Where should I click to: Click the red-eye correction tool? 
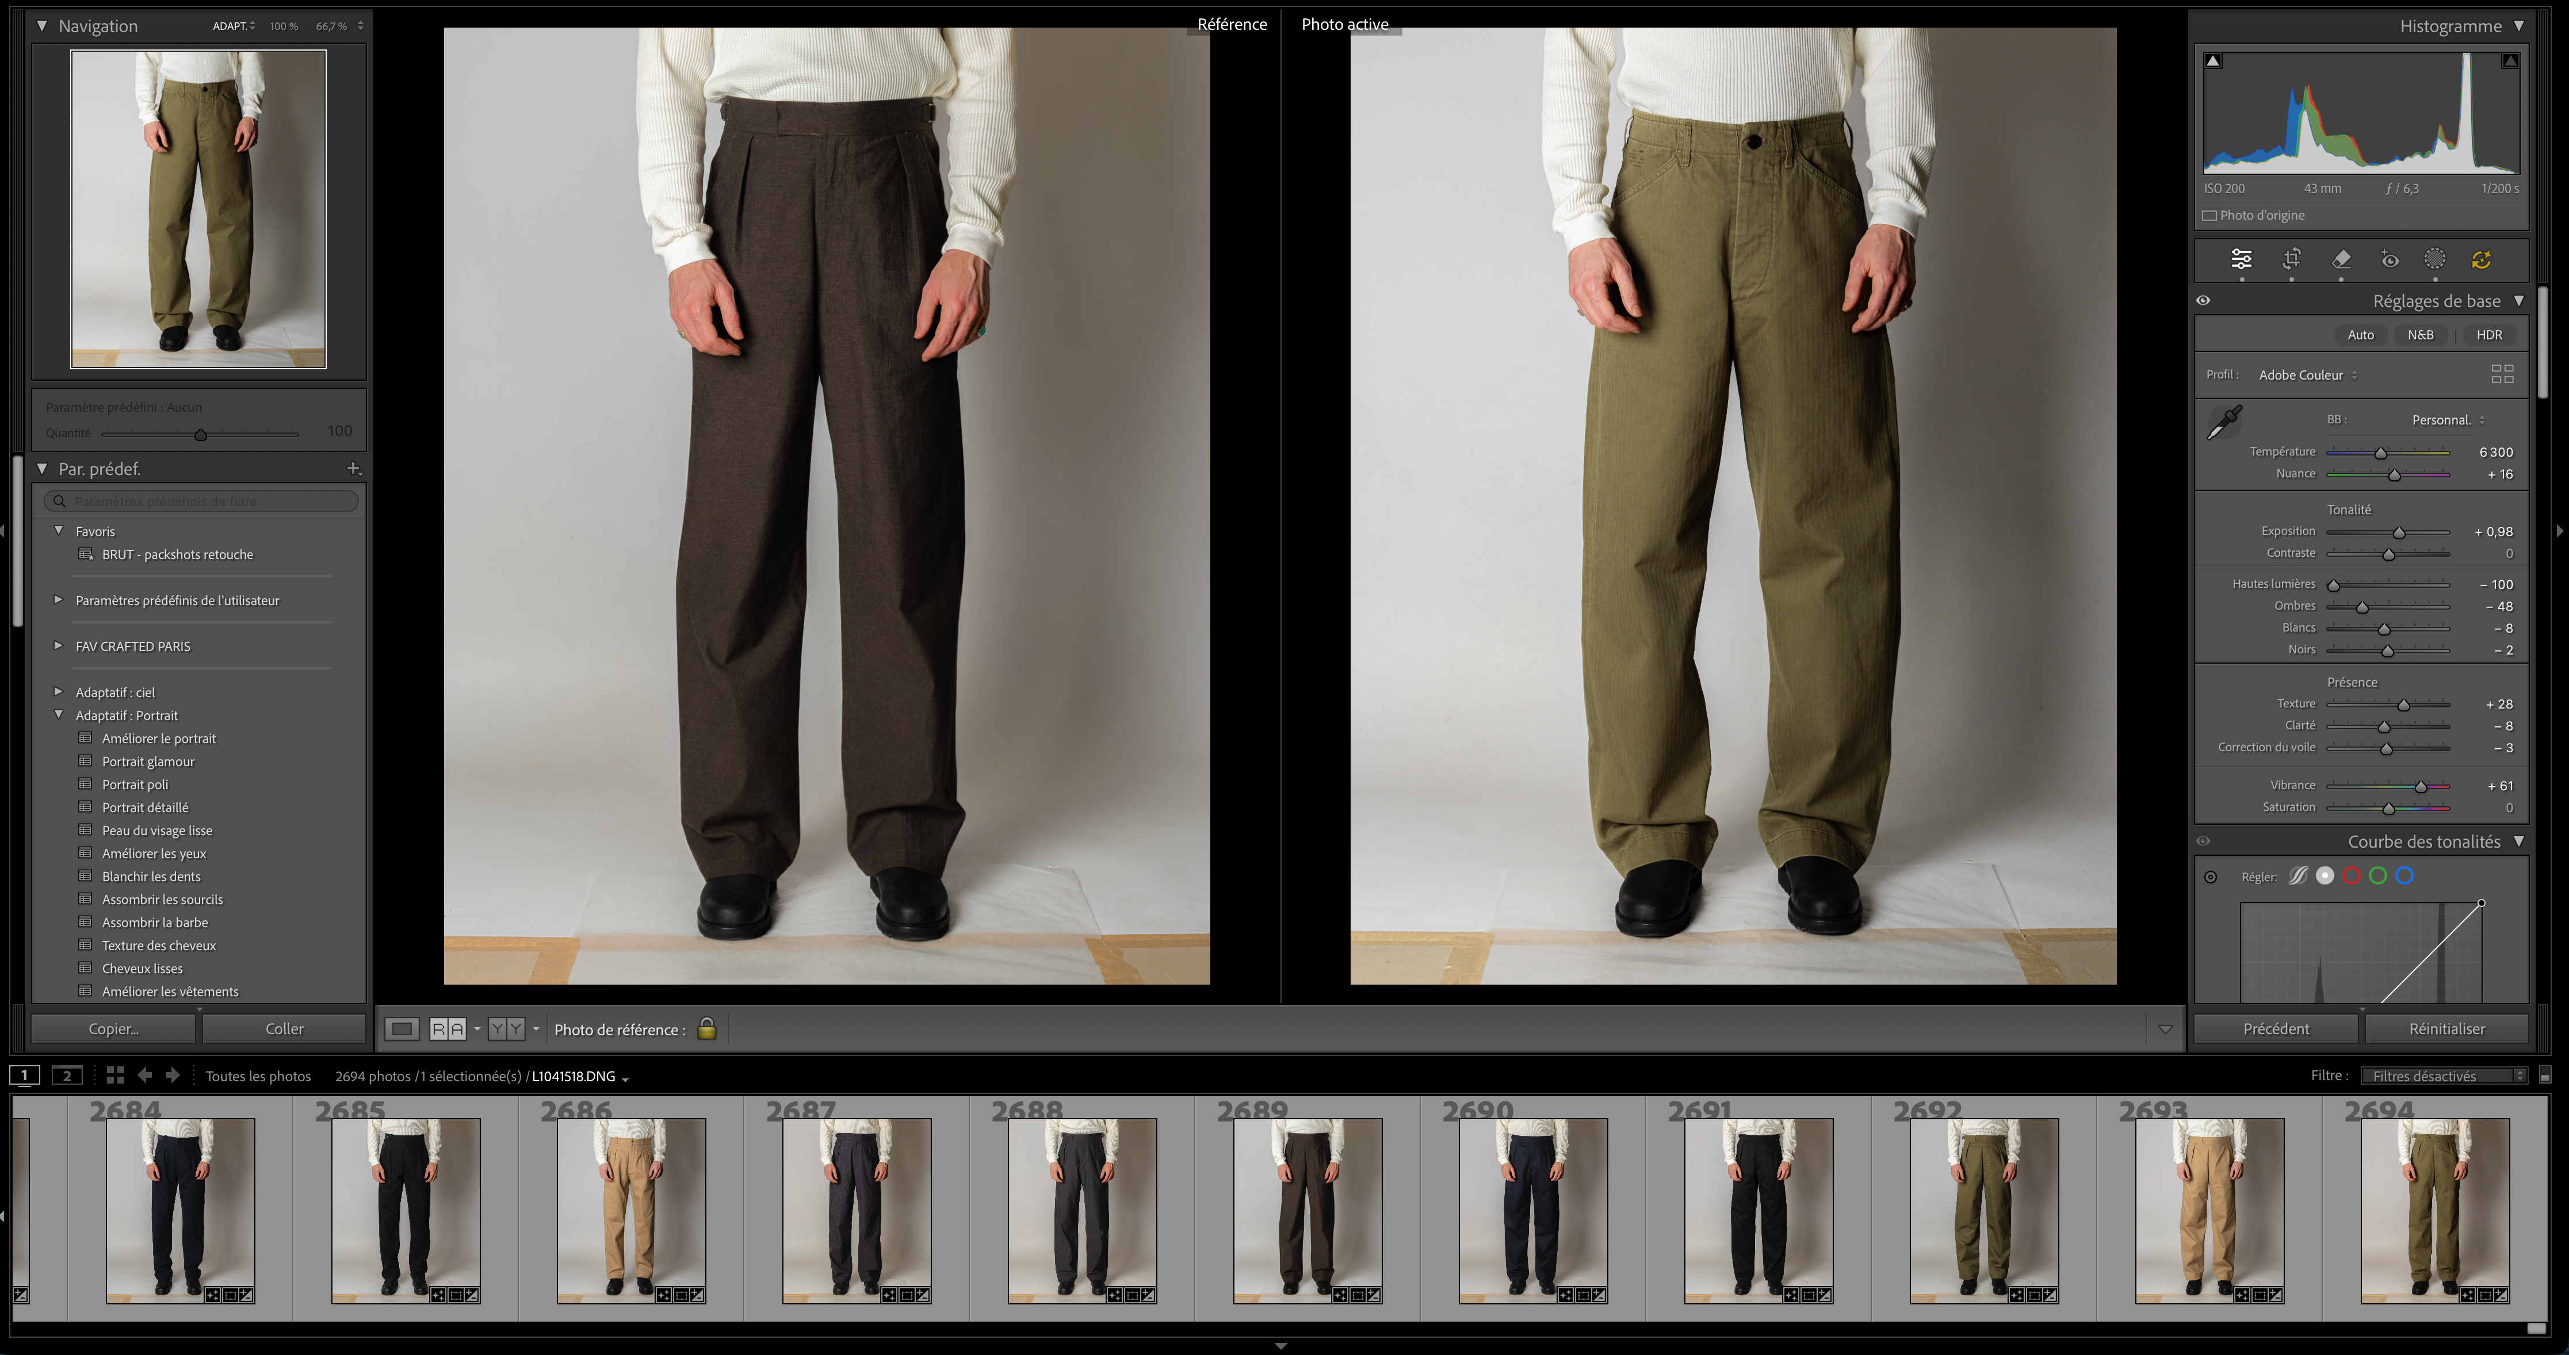click(2390, 259)
